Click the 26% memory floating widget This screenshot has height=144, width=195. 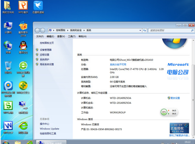point(169,112)
